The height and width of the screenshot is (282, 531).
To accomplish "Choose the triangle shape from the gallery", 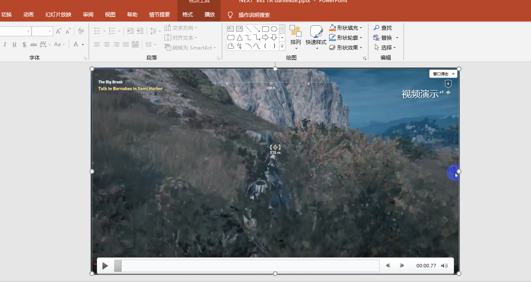I will pyautogui.click(x=239, y=38).
